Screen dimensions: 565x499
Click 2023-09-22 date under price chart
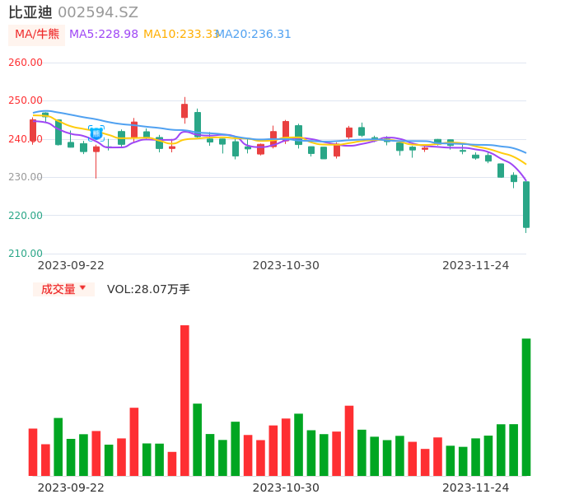[x=71, y=265]
